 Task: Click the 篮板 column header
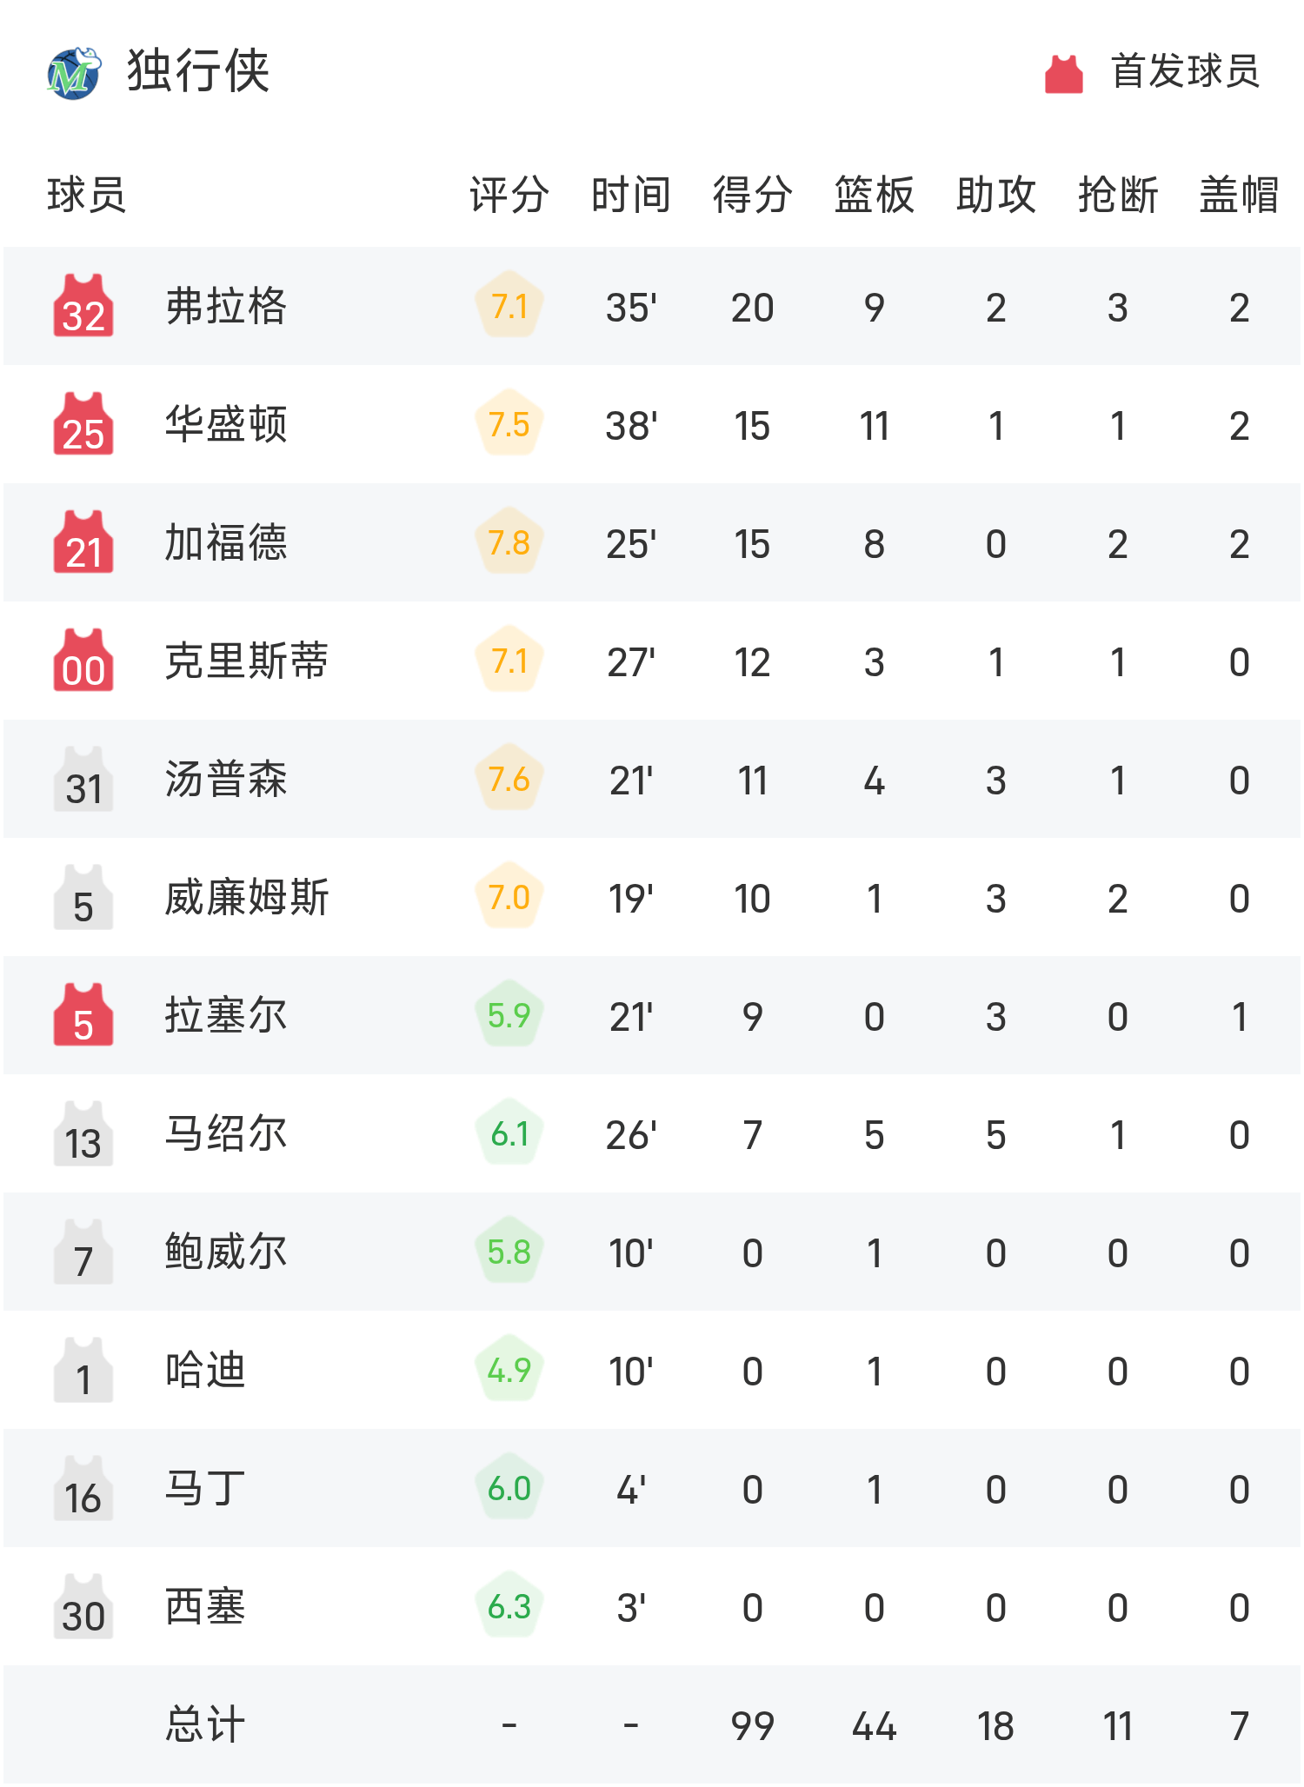pyautogui.click(x=874, y=195)
